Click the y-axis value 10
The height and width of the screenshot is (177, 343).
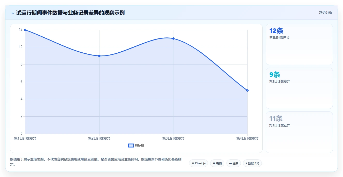click(21, 47)
